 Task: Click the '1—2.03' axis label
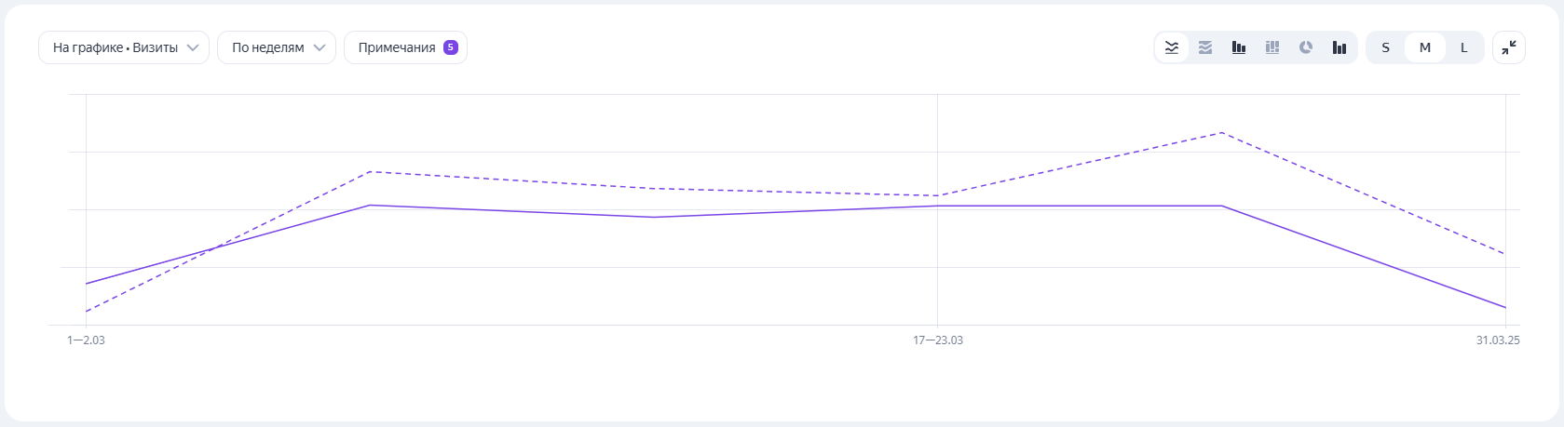click(x=86, y=340)
